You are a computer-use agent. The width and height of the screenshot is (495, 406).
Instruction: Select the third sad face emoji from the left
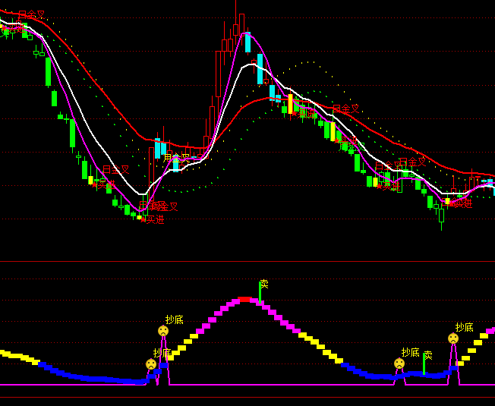click(399, 364)
